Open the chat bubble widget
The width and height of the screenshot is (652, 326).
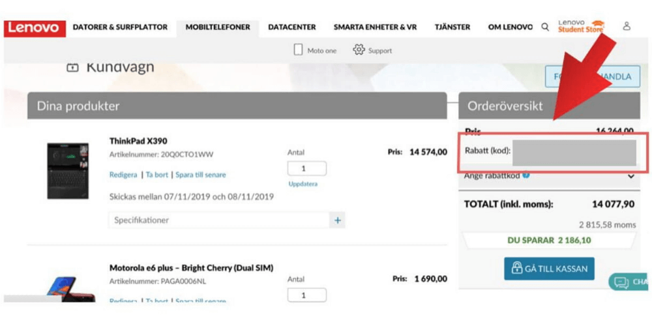click(629, 282)
